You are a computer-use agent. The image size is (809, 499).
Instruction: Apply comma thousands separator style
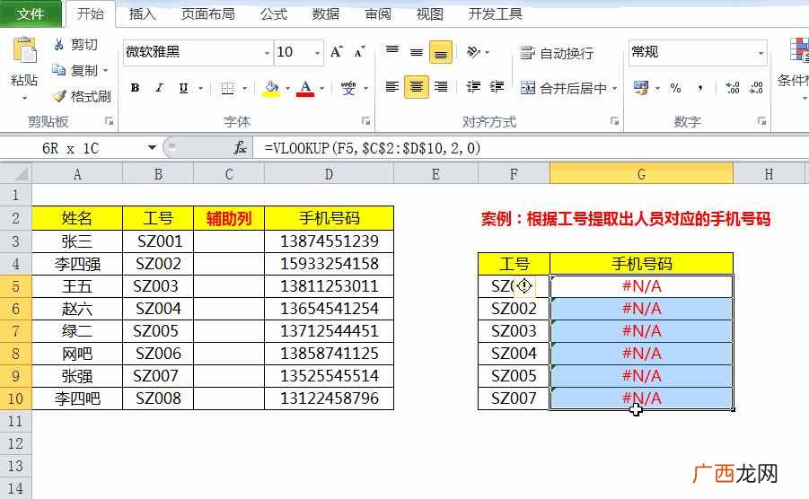(700, 88)
